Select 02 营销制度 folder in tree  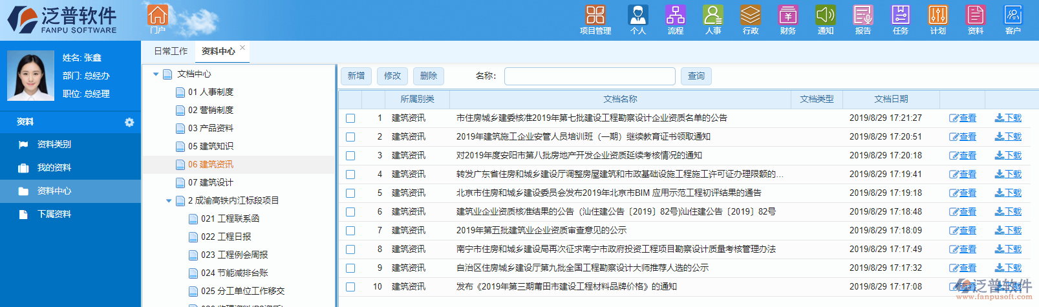click(210, 111)
